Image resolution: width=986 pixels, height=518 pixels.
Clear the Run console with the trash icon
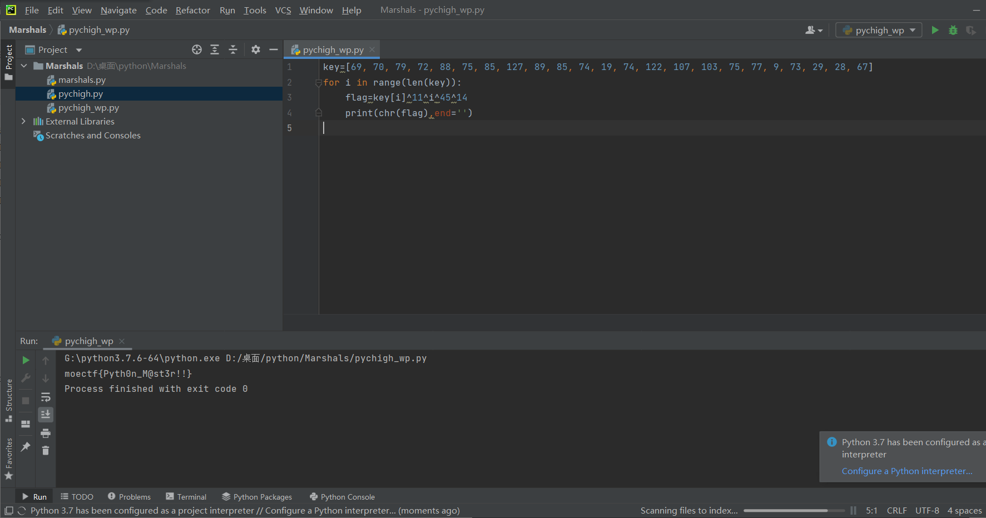46,450
